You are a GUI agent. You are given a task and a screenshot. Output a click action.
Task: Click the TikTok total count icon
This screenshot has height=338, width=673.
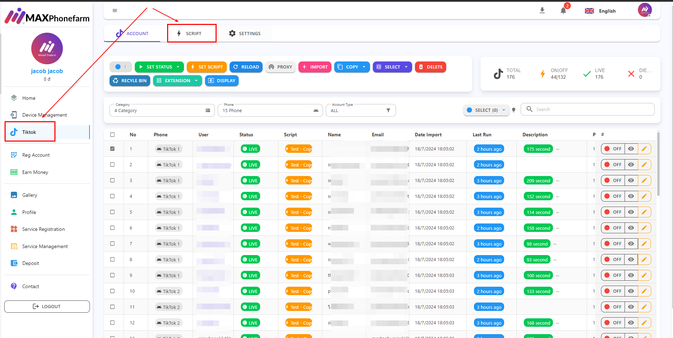pyautogui.click(x=498, y=74)
